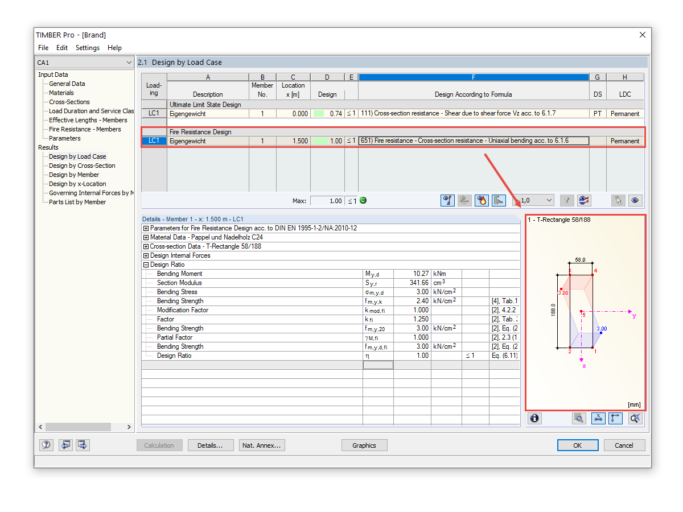The height and width of the screenshot is (512, 683).
Task: Go to previous window with left arrow icon
Action: point(66,445)
